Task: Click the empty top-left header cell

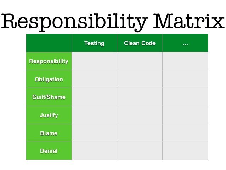Action: (x=49, y=43)
